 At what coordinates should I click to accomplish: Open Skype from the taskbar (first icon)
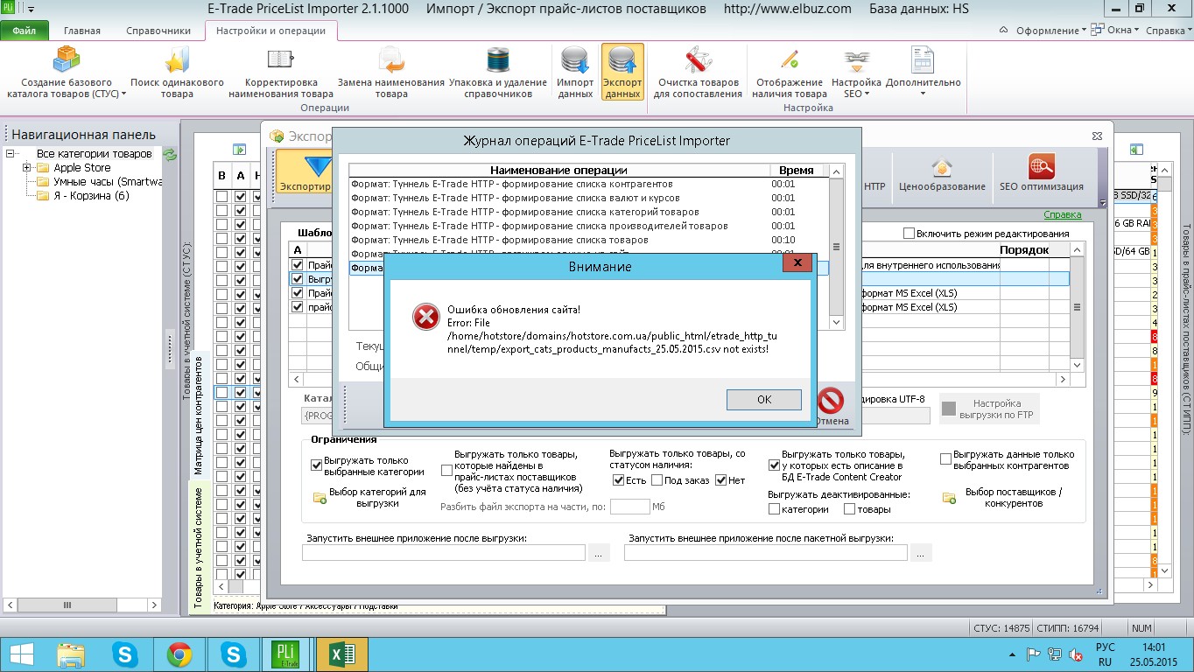125,654
